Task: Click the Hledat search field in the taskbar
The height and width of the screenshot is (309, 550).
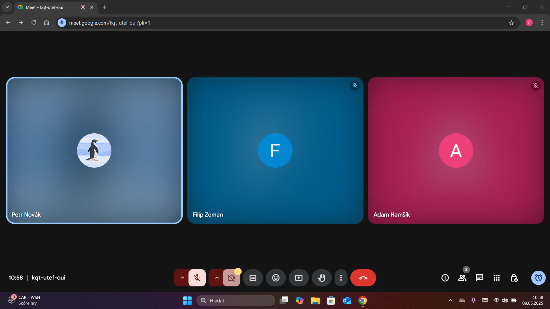Action: pos(236,300)
